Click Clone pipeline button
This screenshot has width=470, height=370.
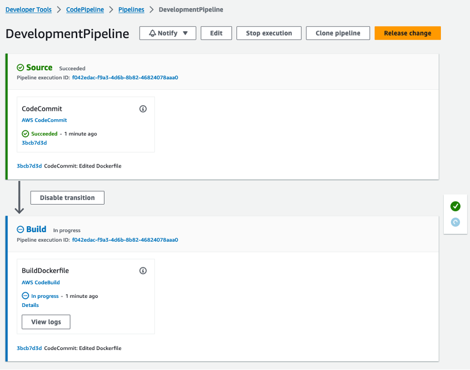click(x=338, y=33)
